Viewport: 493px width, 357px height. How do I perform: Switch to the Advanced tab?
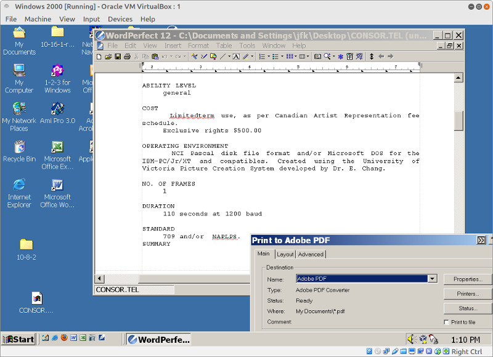(311, 254)
